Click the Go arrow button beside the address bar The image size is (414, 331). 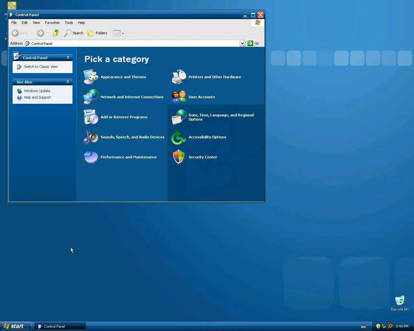[253, 43]
